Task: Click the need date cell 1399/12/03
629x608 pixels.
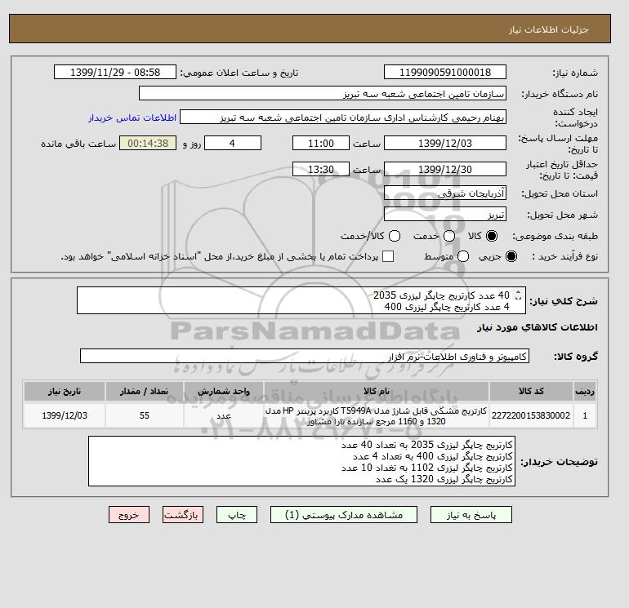Action: click(65, 415)
